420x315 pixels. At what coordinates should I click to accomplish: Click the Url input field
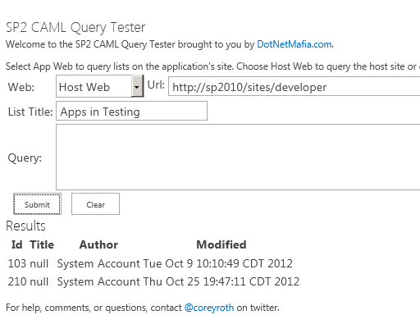294,87
